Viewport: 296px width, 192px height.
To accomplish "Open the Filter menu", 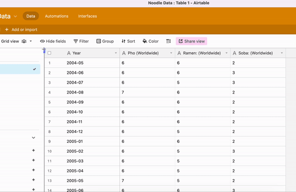I will coord(81,41).
